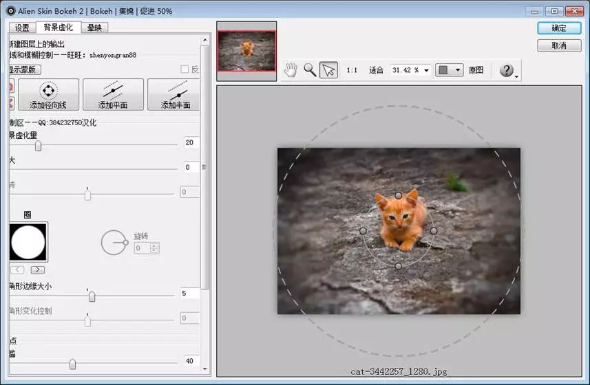590x385 pixels.
Task: Click the 旋转 value stepper arrows
Action: [155, 248]
